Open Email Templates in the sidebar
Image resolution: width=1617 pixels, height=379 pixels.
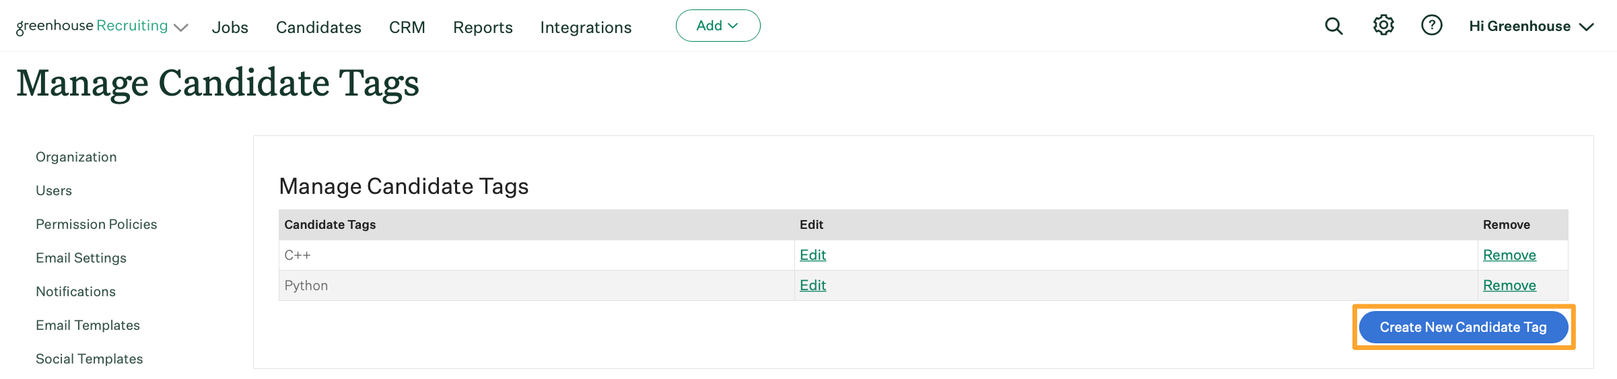pos(88,325)
